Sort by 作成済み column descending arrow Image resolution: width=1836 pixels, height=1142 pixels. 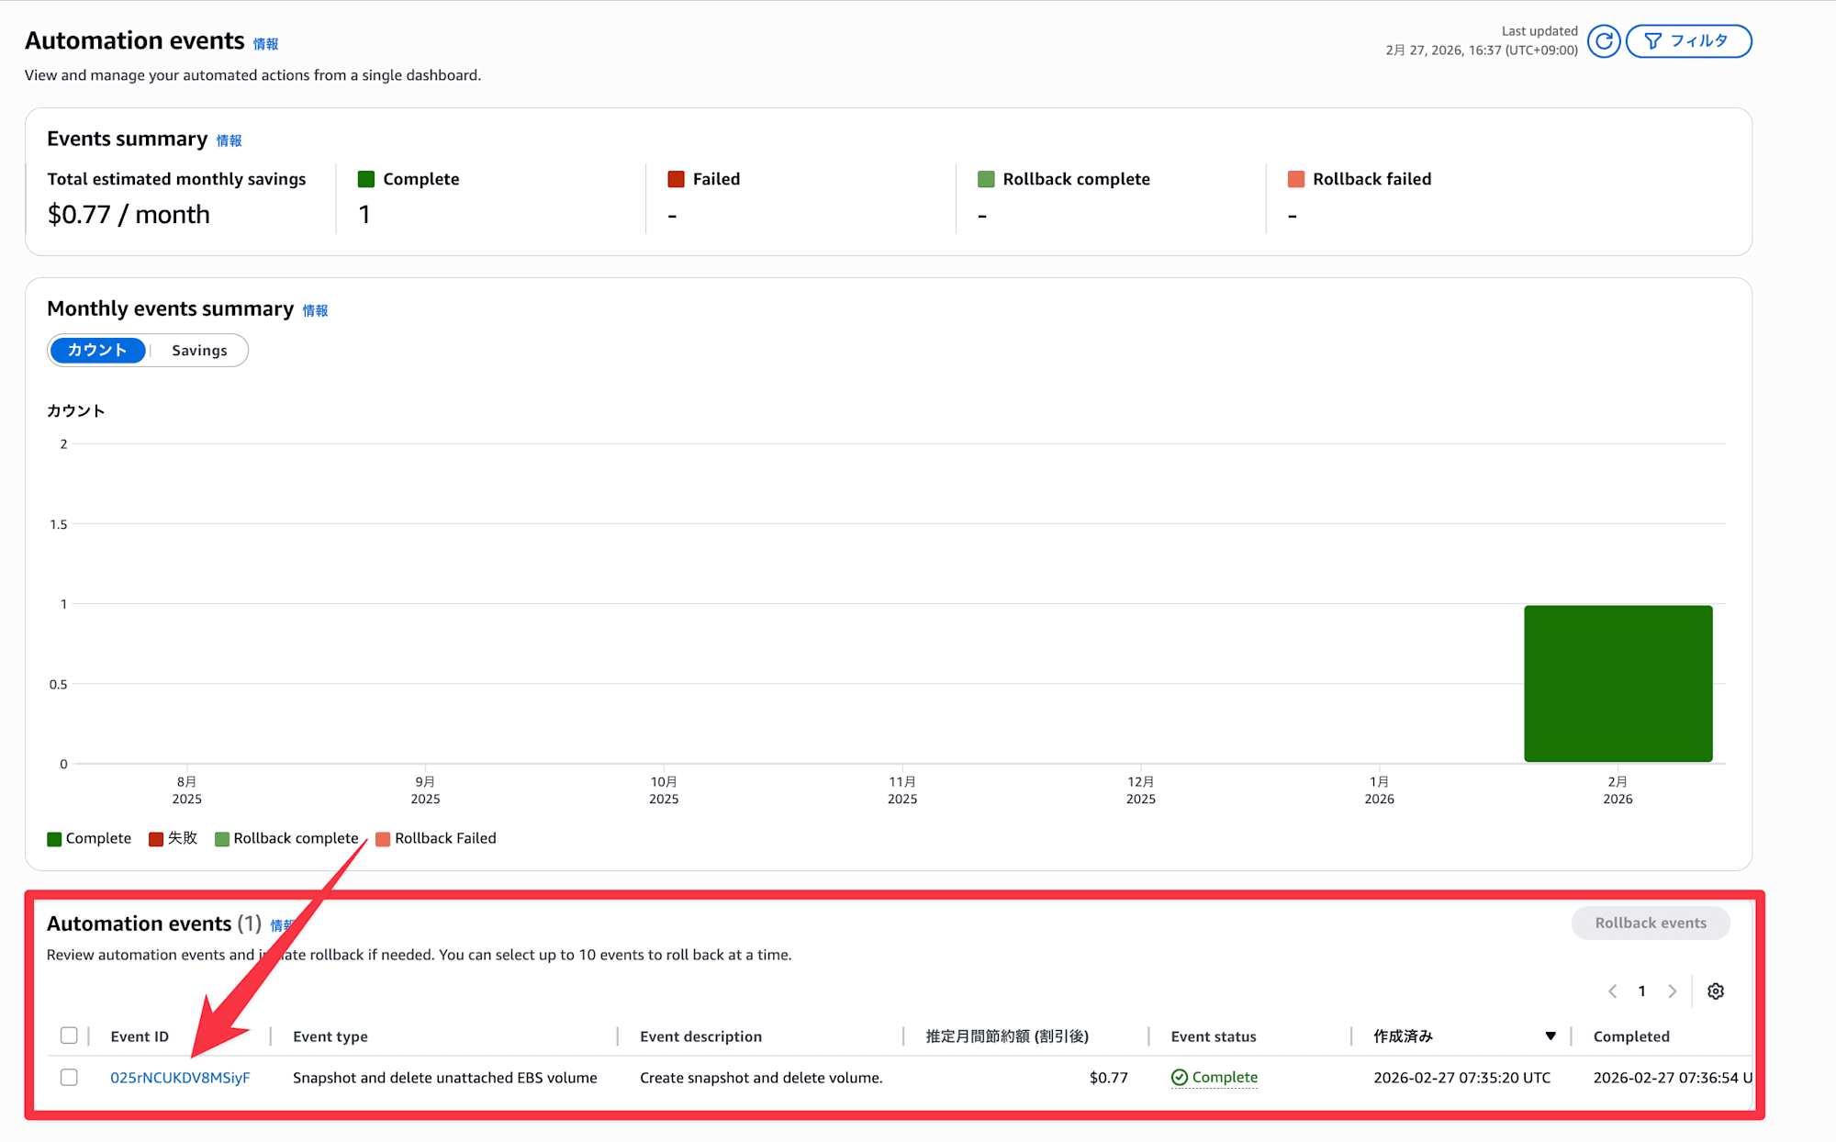click(1551, 1036)
